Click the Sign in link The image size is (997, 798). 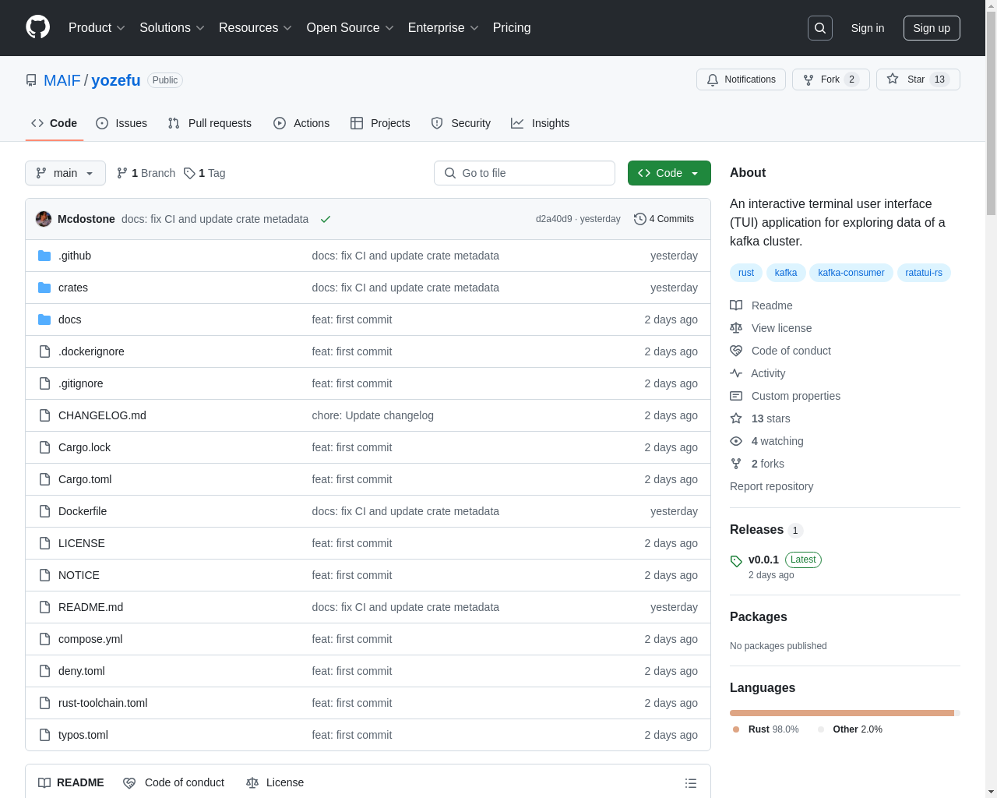click(868, 28)
